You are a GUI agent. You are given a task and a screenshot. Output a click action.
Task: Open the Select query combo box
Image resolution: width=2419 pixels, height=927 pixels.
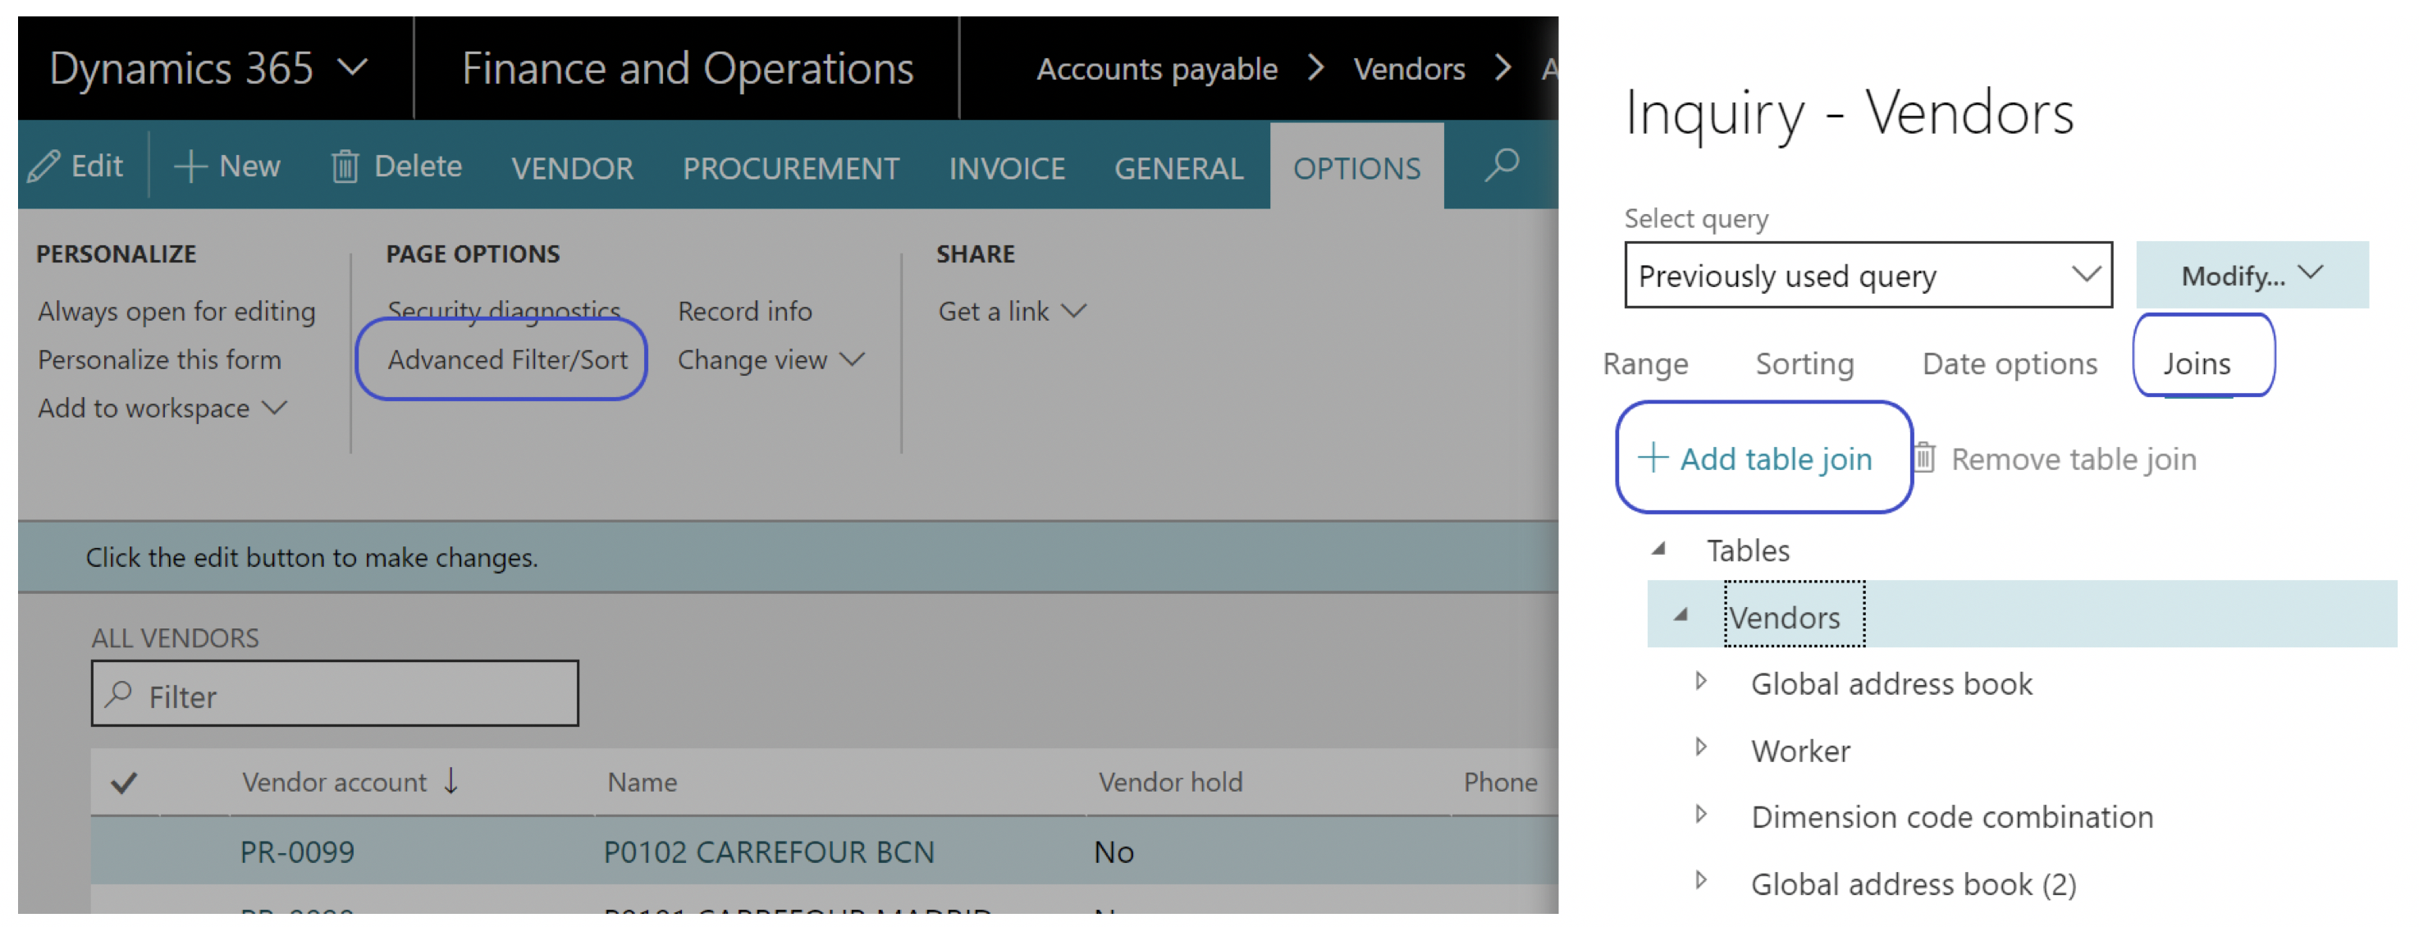point(1867,274)
